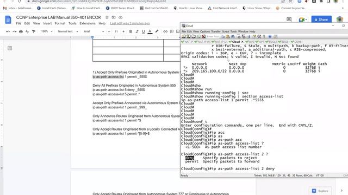Screen dimensions: 348x195
Task: Click the blue Share button
Action: 321,19
